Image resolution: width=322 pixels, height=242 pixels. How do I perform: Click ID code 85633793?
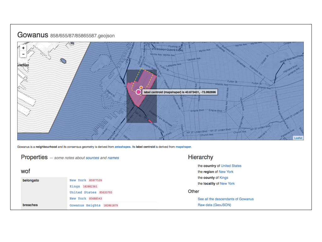pos(106,193)
